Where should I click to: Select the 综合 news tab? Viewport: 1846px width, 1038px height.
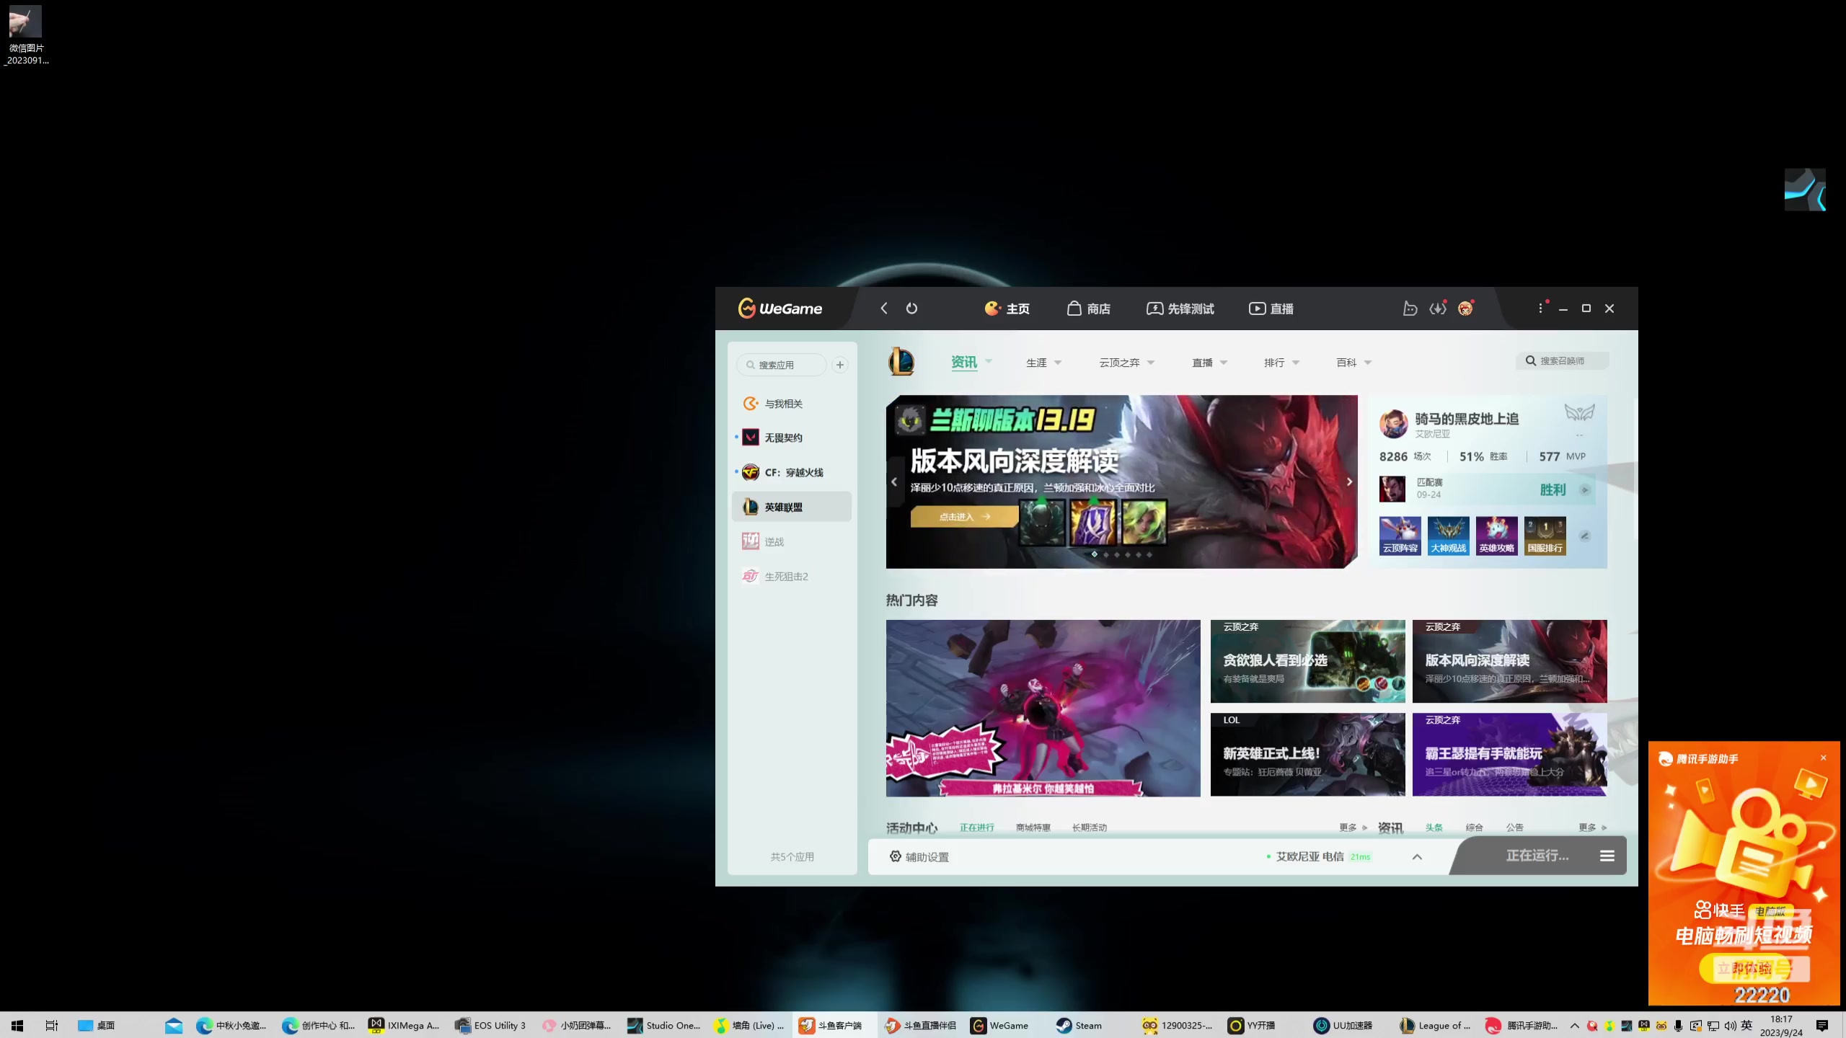[1474, 828]
